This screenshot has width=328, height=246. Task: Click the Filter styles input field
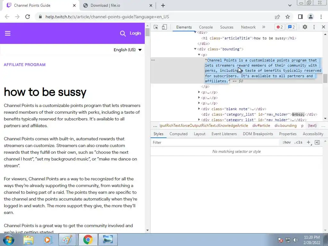pos(216,143)
